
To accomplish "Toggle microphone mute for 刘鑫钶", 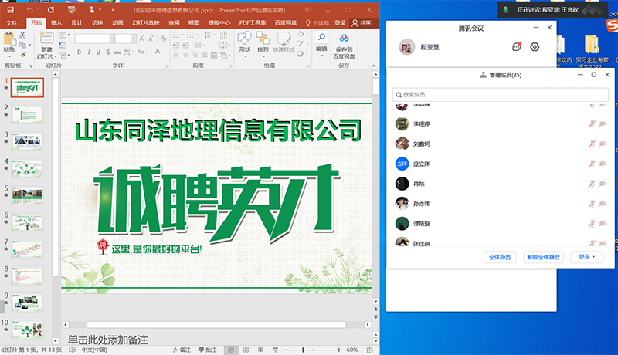I will (591, 144).
